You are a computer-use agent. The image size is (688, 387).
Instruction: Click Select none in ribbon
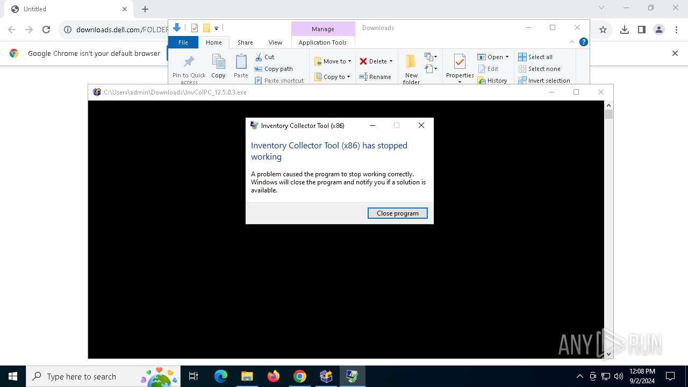(539, 69)
